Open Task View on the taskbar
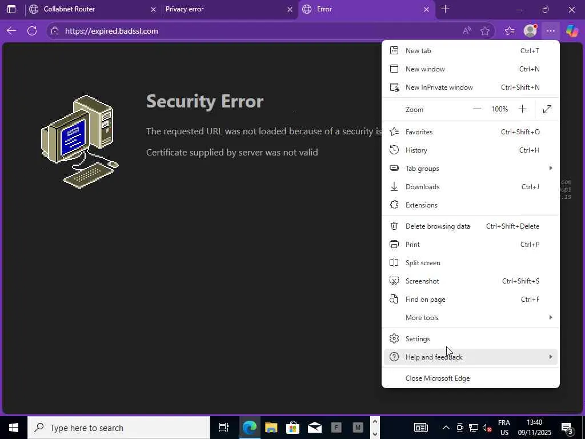 223,428
